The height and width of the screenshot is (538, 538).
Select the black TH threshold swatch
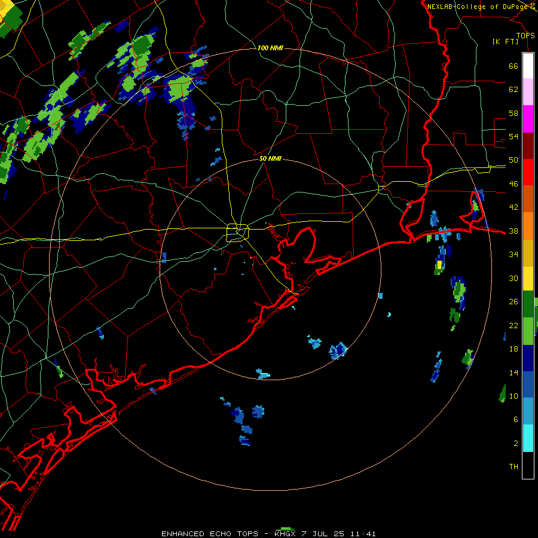click(x=528, y=465)
